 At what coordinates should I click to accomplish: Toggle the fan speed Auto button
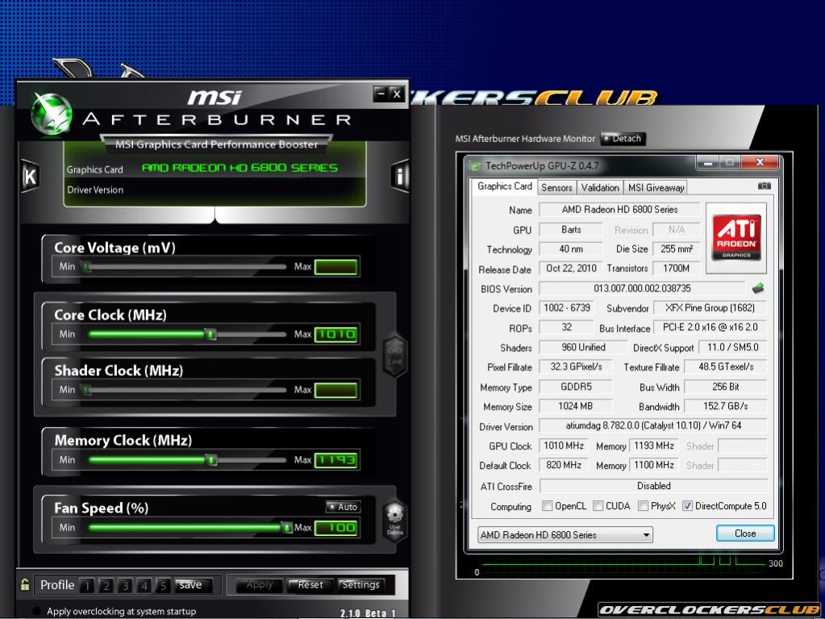(343, 507)
